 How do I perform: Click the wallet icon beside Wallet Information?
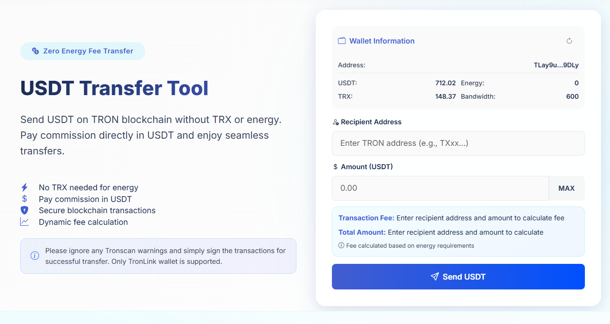pyautogui.click(x=342, y=41)
